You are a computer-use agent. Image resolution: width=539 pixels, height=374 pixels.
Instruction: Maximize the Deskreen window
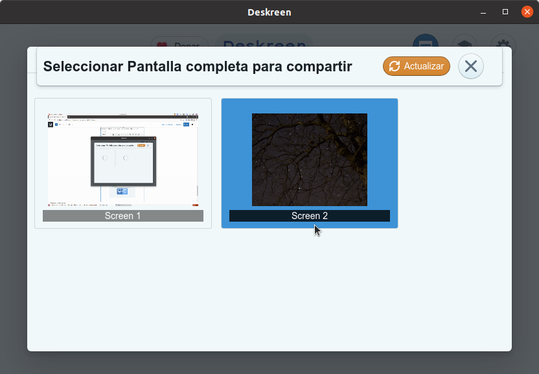click(x=505, y=12)
